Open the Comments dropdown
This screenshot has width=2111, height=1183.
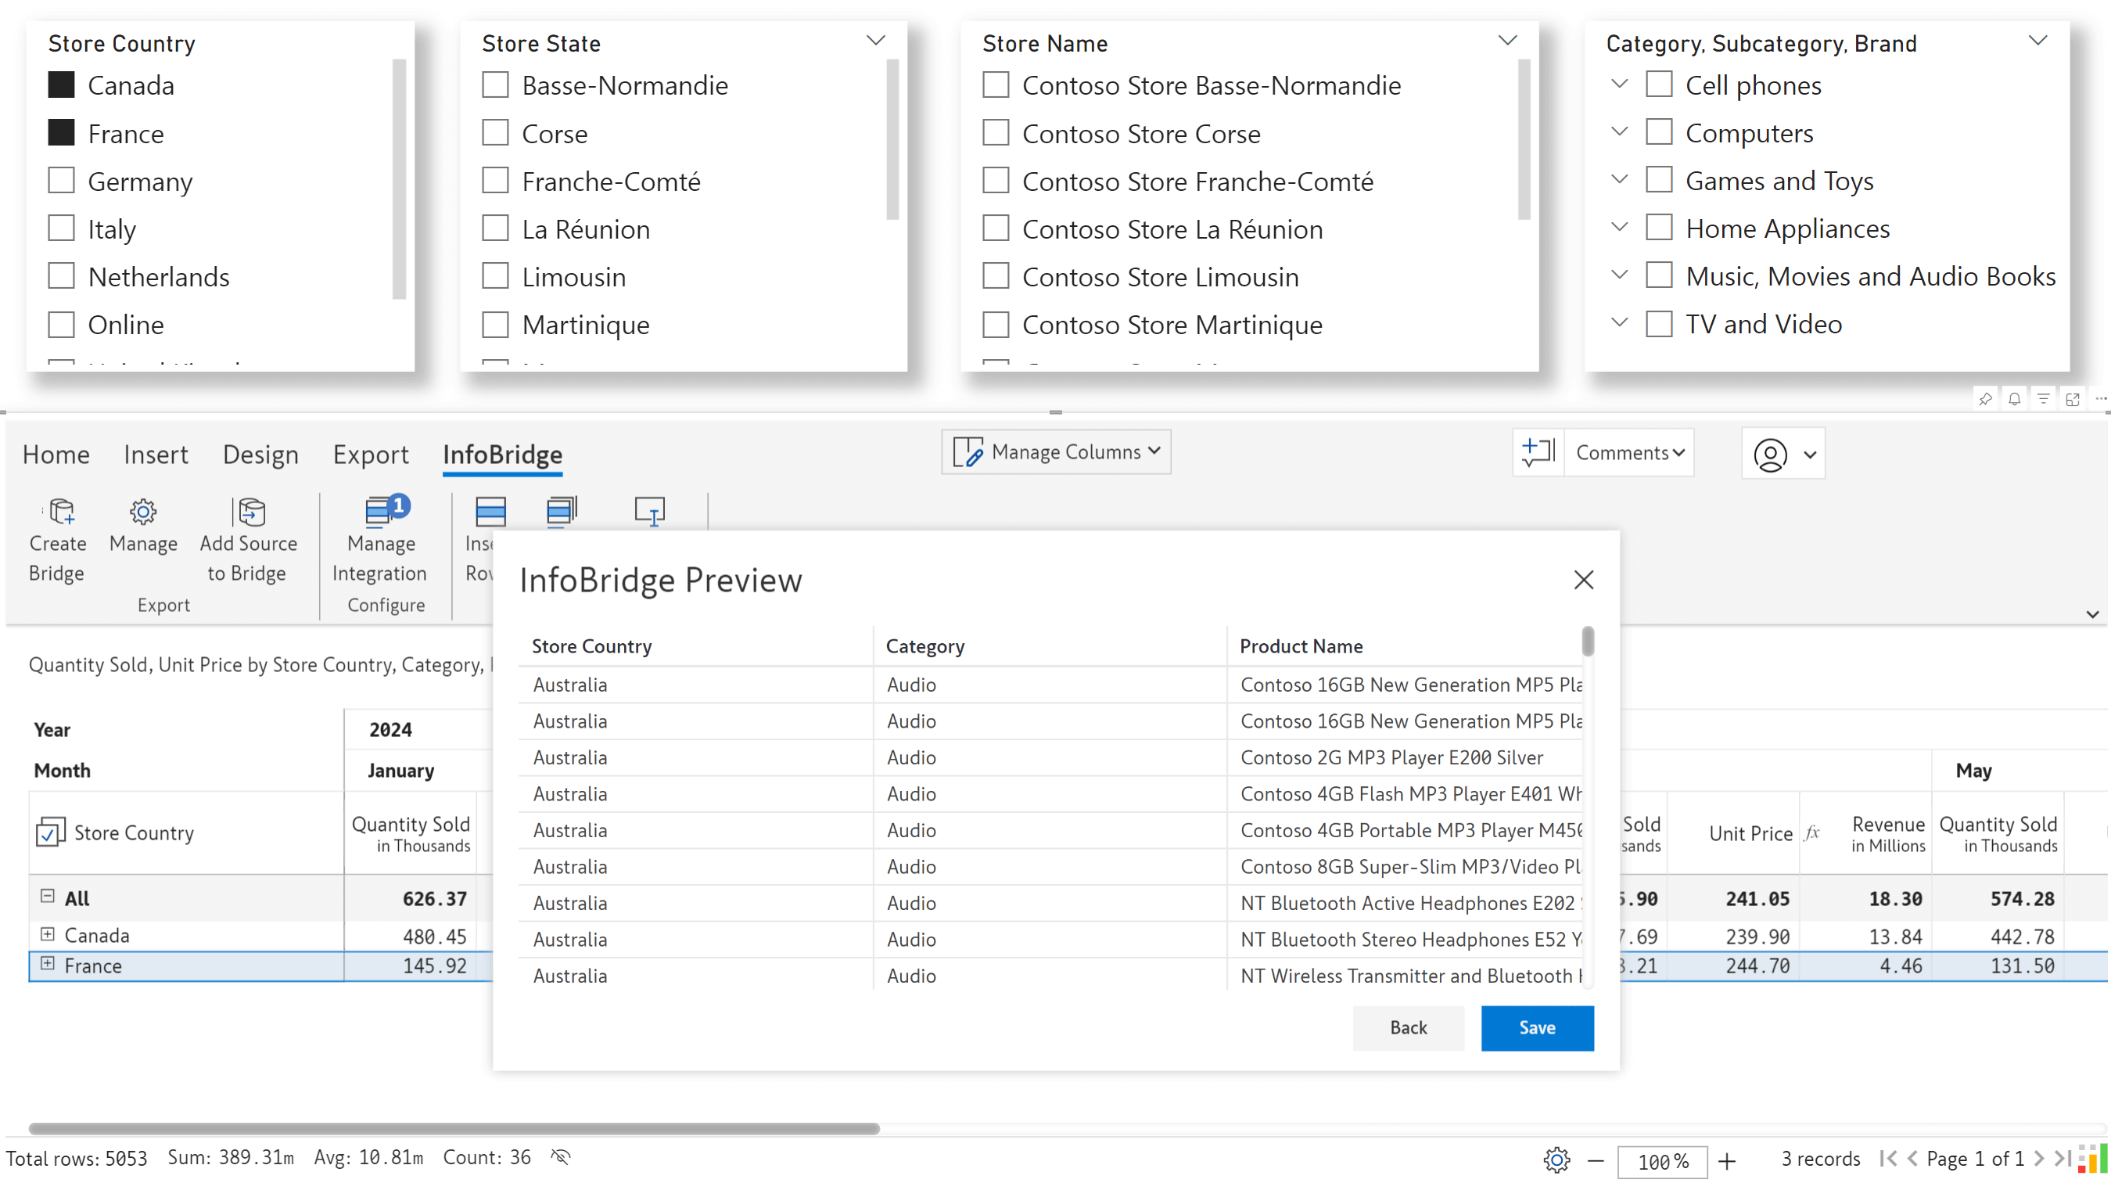[x=1629, y=452]
